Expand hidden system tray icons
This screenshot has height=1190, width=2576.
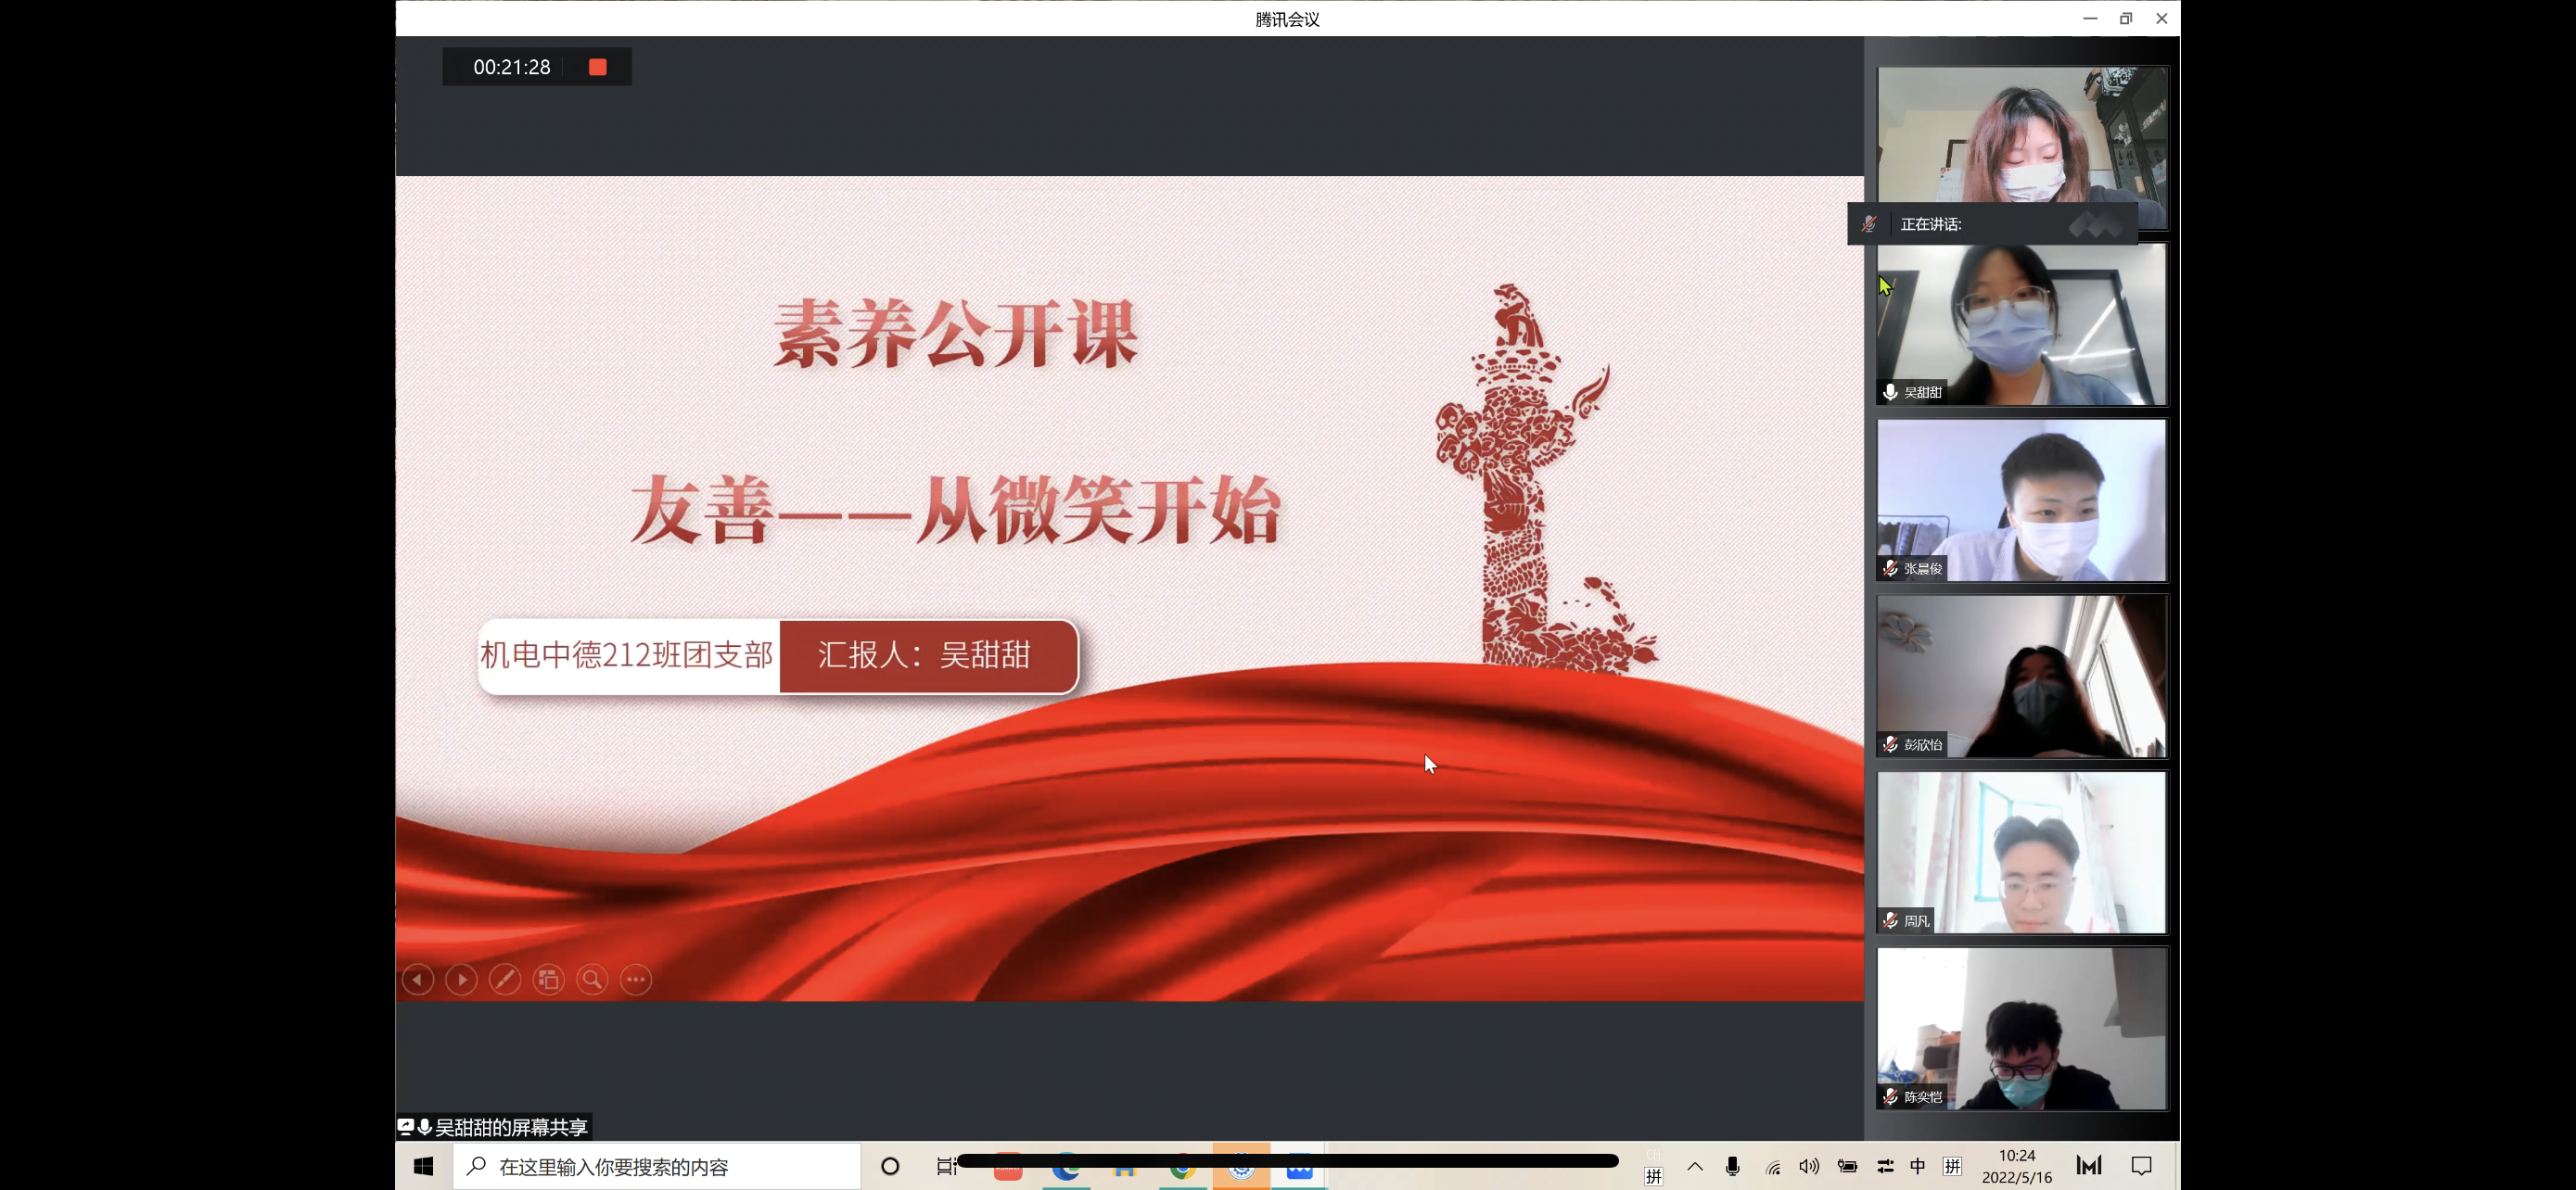(1695, 1166)
